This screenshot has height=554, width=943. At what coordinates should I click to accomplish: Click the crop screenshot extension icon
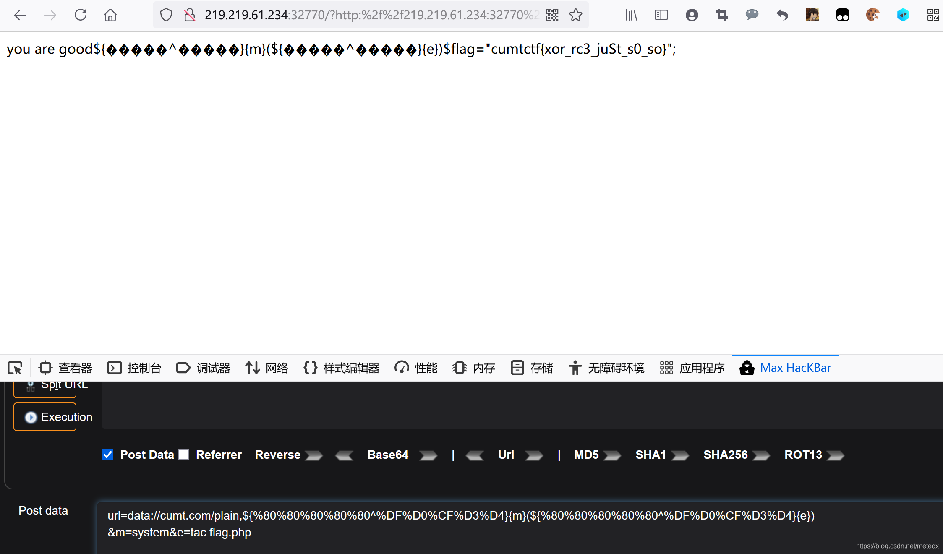point(721,15)
